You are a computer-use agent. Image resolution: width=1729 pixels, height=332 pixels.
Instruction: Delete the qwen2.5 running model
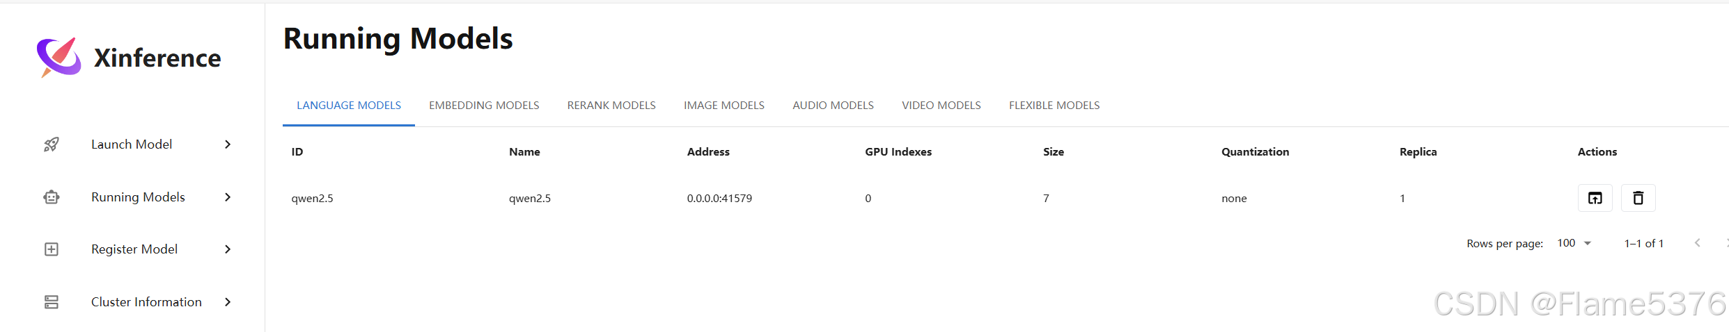pyautogui.click(x=1638, y=198)
